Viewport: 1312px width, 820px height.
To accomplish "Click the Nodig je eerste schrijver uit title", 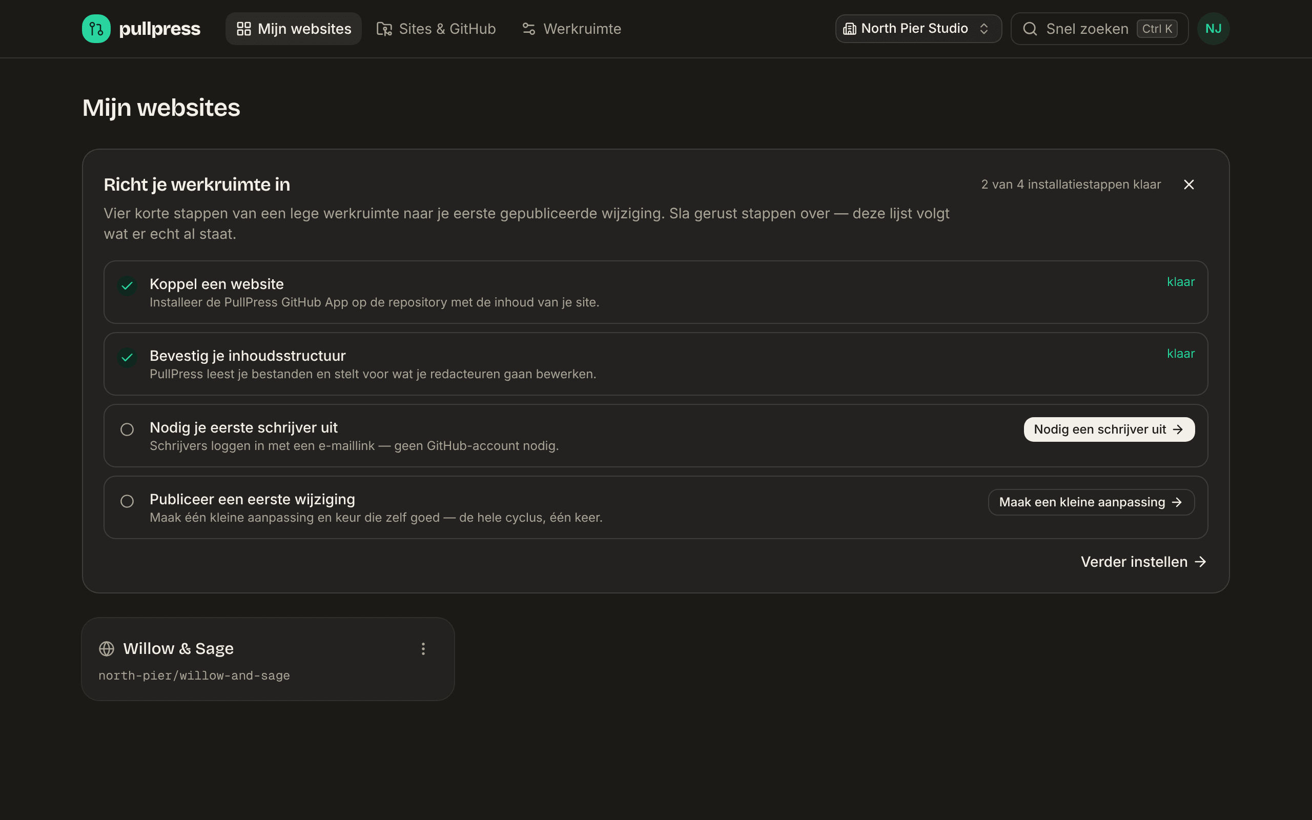I will pyautogui.click(x=243, y=427).
